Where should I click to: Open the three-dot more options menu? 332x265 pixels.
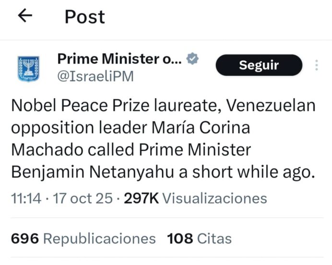pos(317,65)
